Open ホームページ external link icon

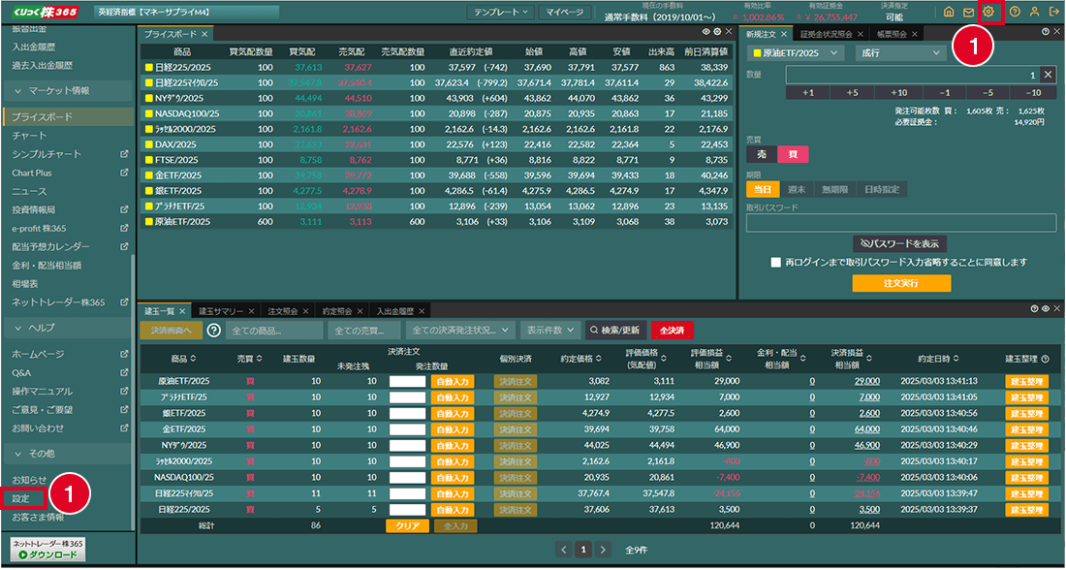[124, 355]
